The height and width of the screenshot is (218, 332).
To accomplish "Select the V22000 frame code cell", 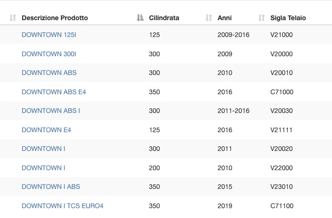I will click(x=281, y=168).
